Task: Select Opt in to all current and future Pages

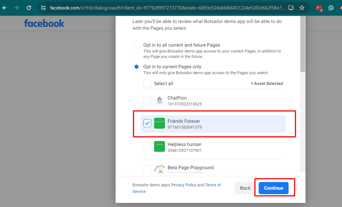Action: (x=137, y=45)
